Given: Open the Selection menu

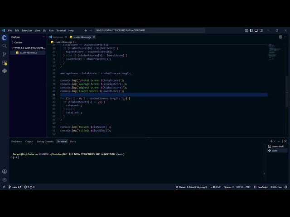Looking at the screenshot, I should tap(27, 30).
